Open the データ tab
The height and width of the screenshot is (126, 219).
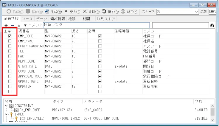[41, 19]
